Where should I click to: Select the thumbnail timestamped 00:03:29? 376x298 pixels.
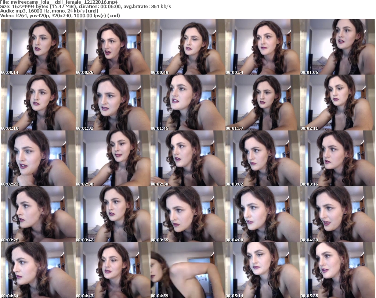pyautogui.click(x=38, y=214)
